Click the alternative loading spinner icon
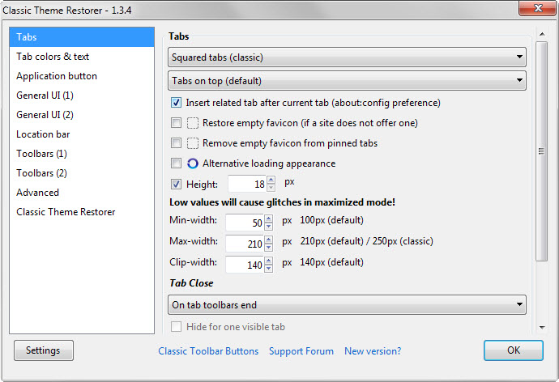This screenshot has width=559, height=382. 193,163
